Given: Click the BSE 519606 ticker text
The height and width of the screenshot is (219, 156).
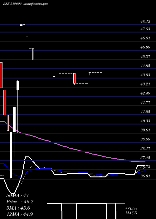Looking at the screenshot, I should pyautogui.click(x=12, y=4).
